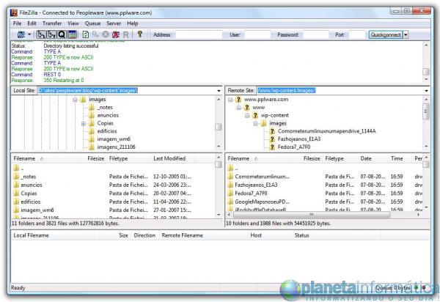Viewport: 440px width, 302px height.
Task: Collapse the www.pplware.com remote tree node
Action: click(x=230, y=100)
